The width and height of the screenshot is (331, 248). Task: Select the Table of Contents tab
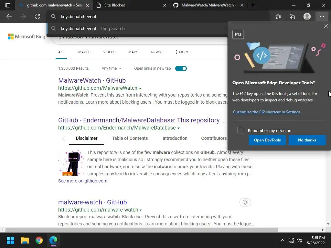130,138
